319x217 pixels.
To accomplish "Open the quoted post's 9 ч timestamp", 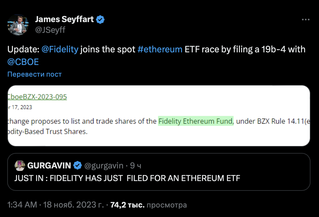I will (x=136, y=166).
